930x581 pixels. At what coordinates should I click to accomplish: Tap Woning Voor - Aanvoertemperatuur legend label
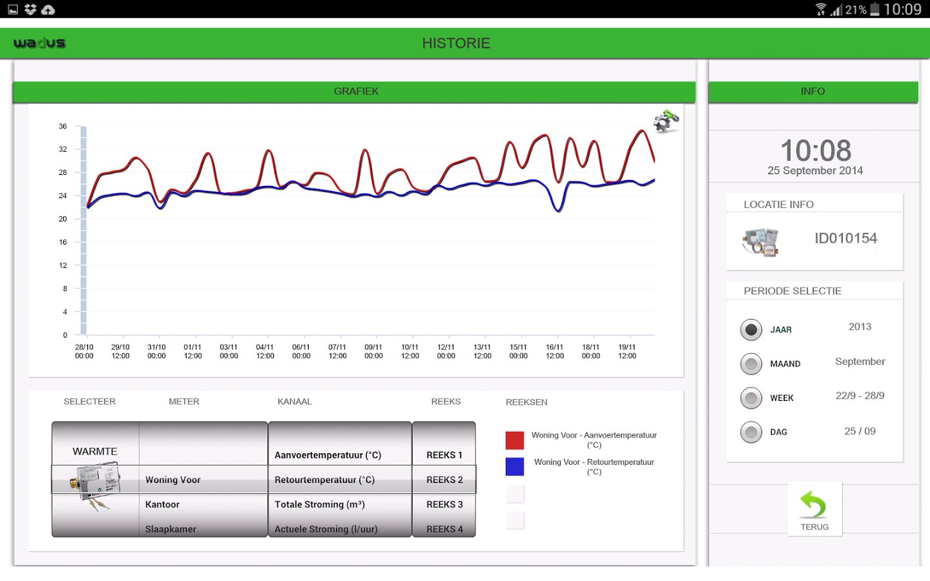tap(594, 440)
